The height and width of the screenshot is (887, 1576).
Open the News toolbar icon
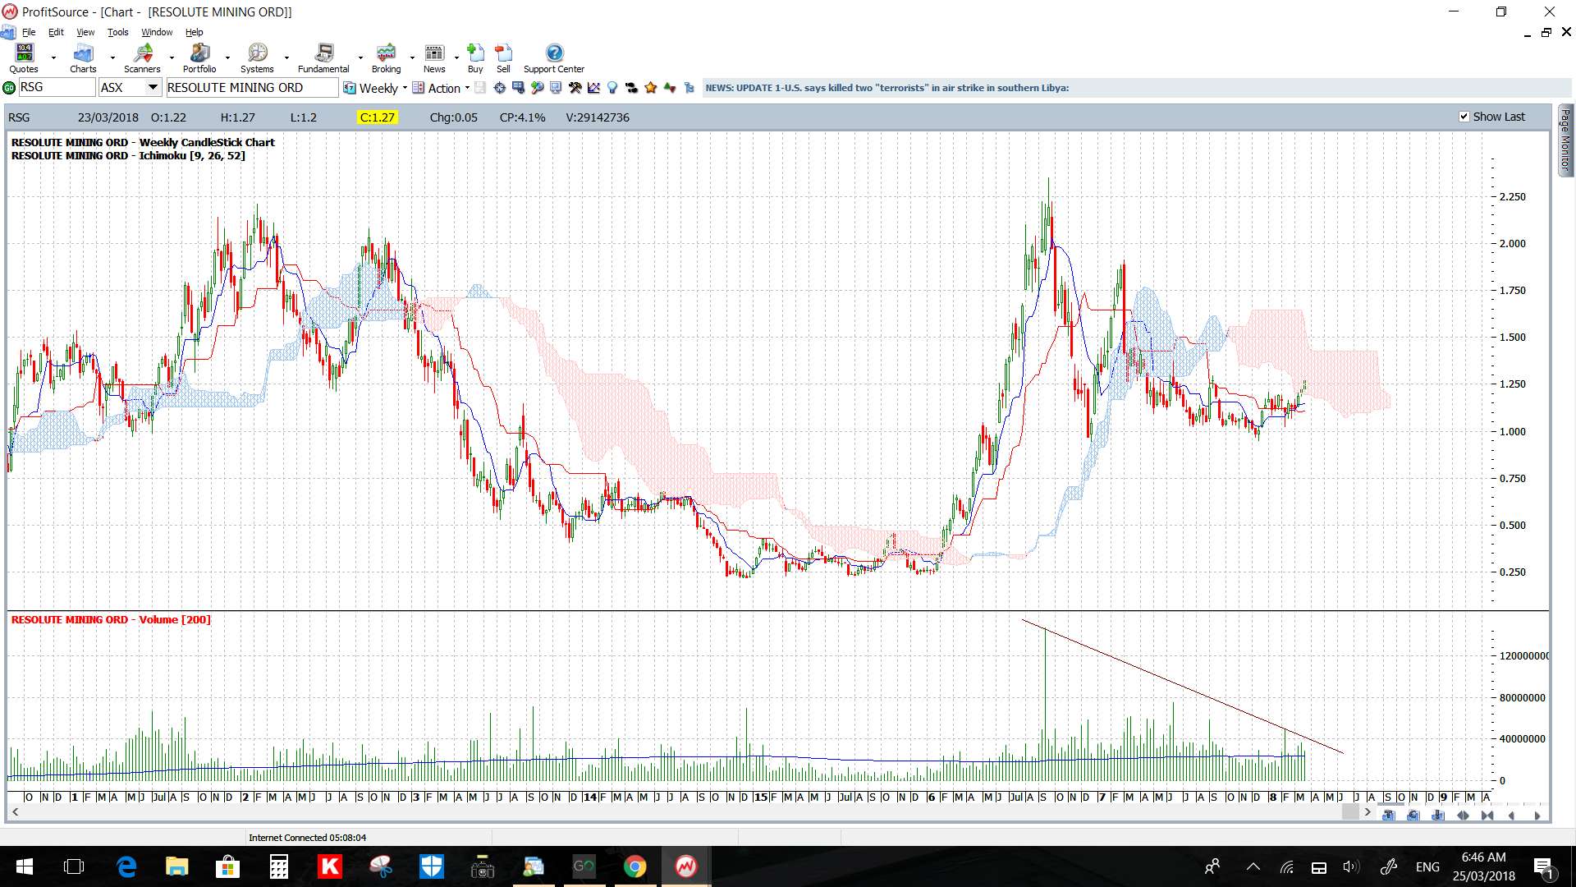pos(434,58)
